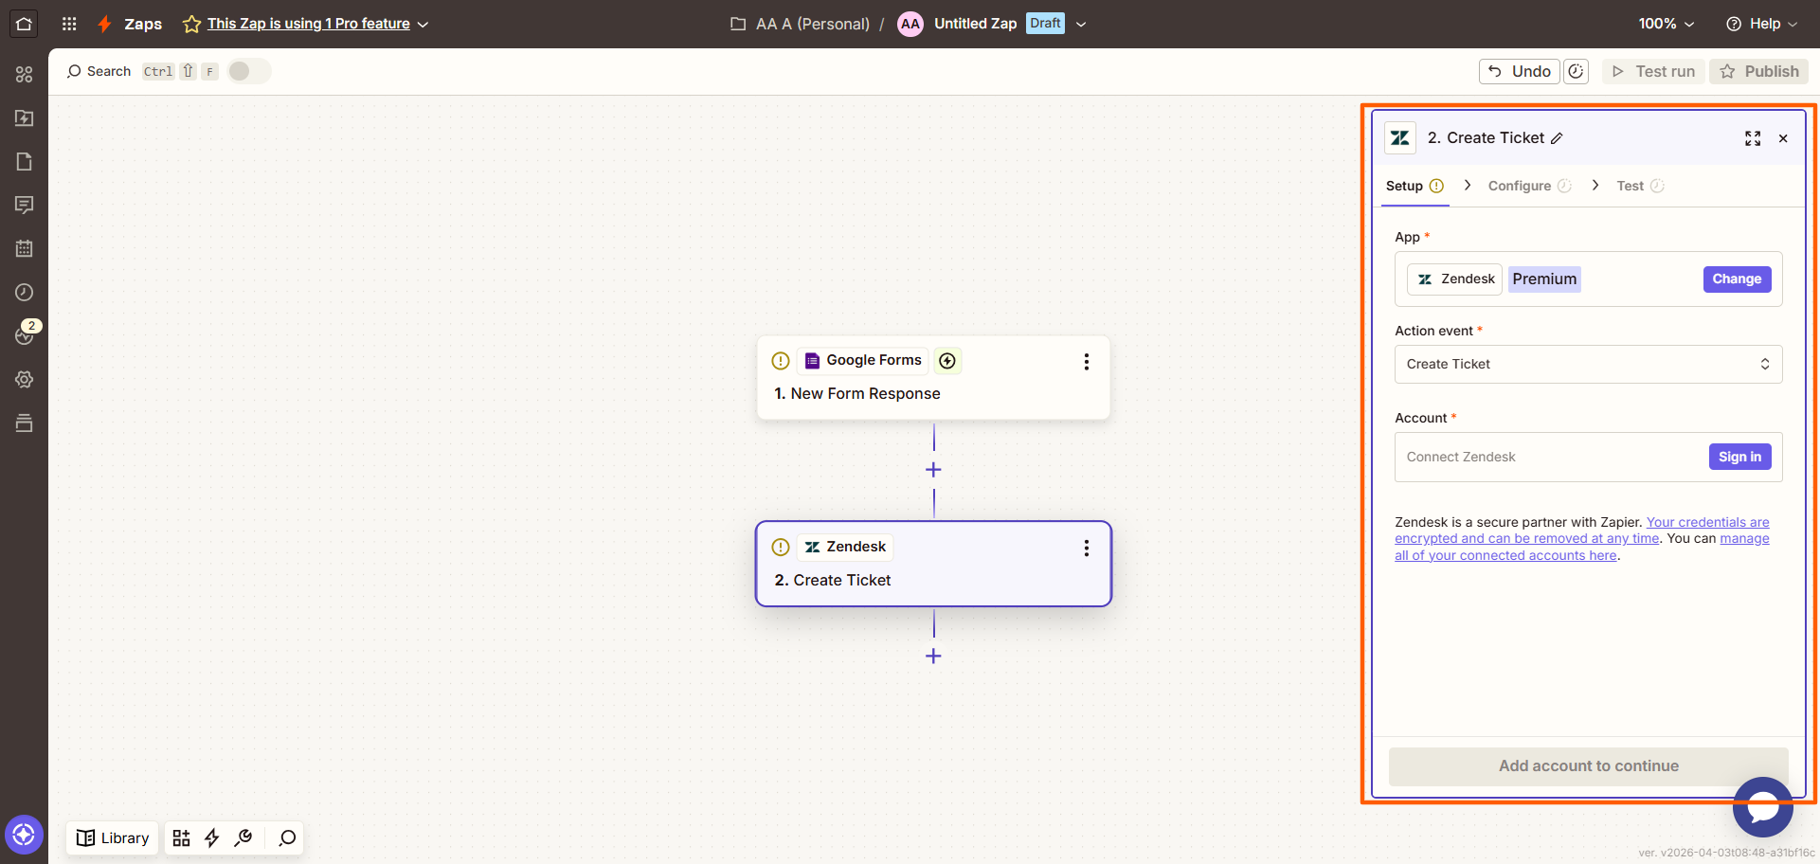Click the zap folder import icon in sidebar

(x=25, y=117)
